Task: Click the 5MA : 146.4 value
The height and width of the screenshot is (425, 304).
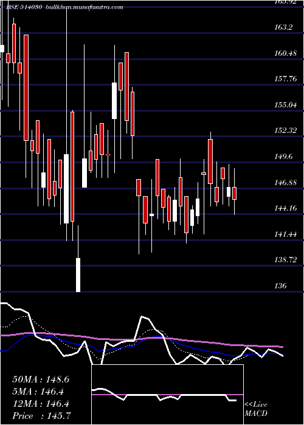Action: click(x=38, y=392)
